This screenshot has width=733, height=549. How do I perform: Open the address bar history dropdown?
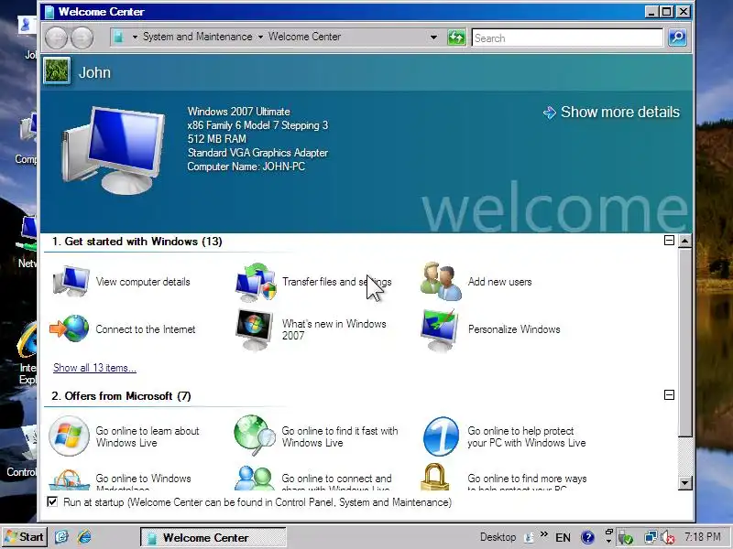tap(433, 38)
